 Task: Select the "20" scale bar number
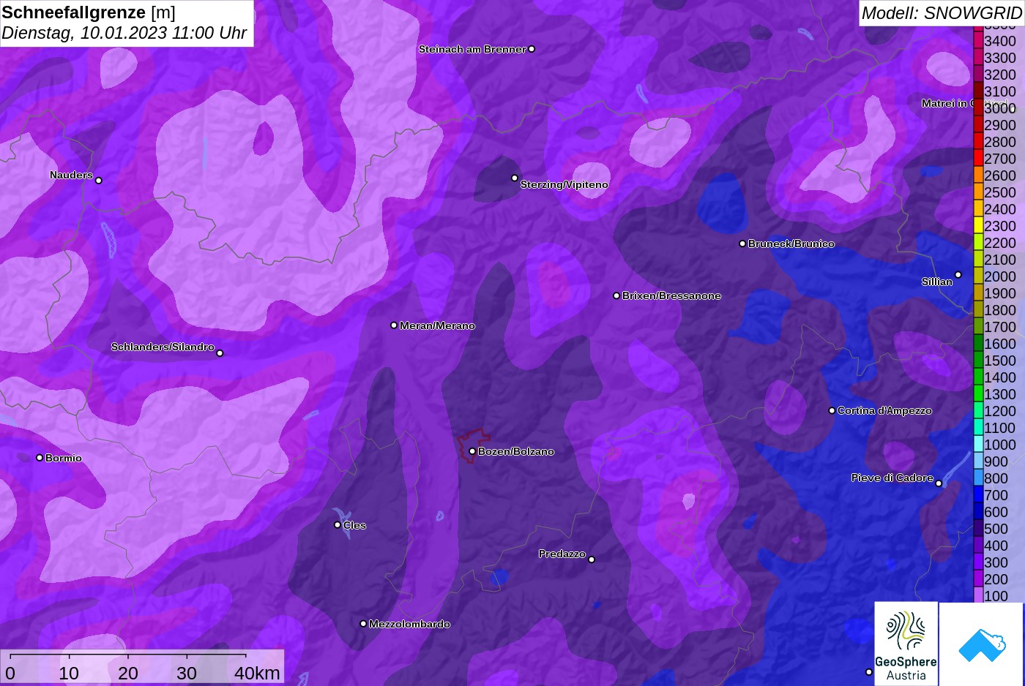[x=128, y=673]
